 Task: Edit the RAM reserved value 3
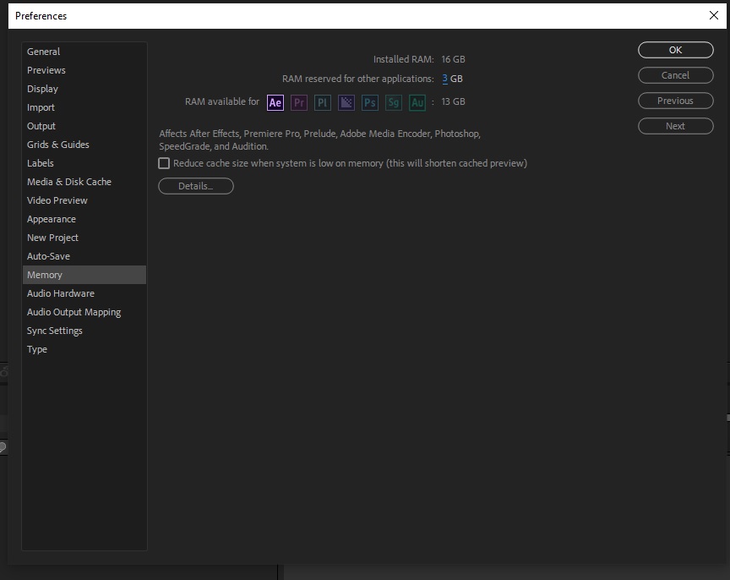point(445,79)
